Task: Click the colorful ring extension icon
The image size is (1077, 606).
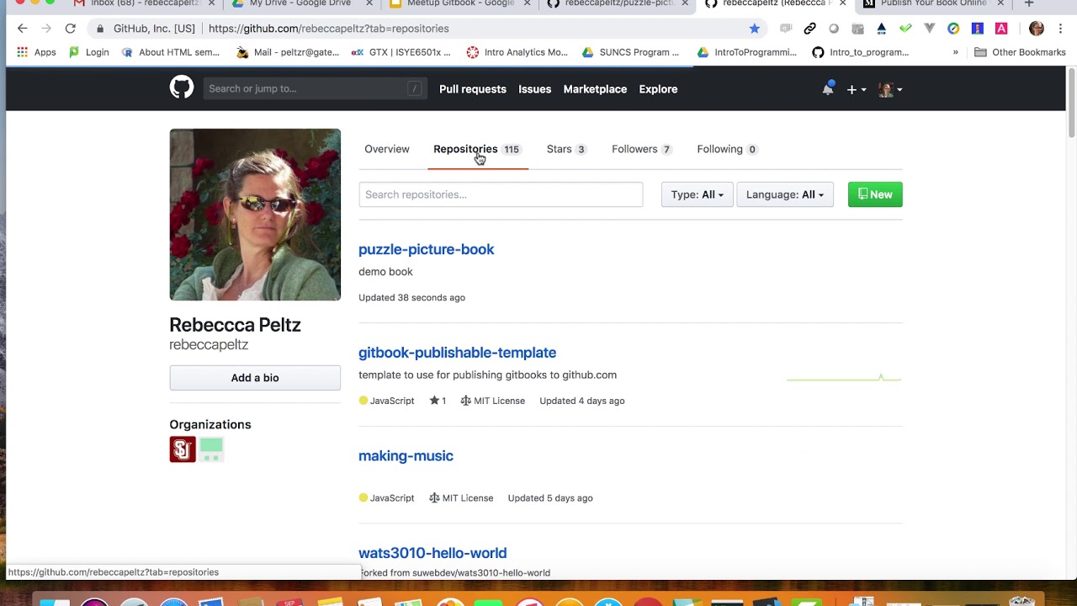Action: pos(953,29)
